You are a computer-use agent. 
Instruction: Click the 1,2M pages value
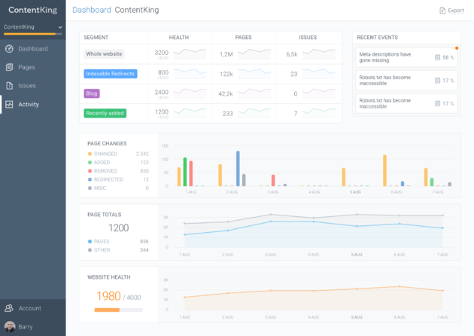coord(226,54)
